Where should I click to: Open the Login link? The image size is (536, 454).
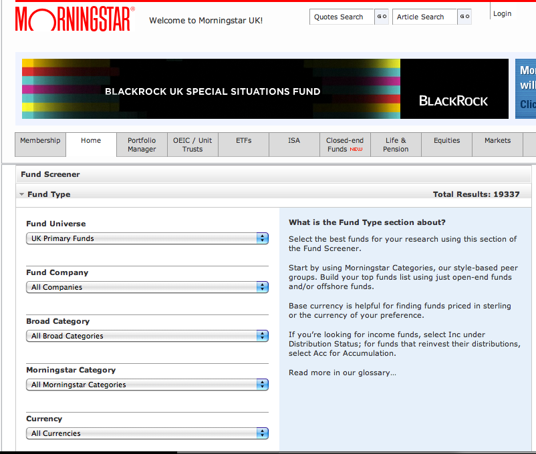[502, 13]
